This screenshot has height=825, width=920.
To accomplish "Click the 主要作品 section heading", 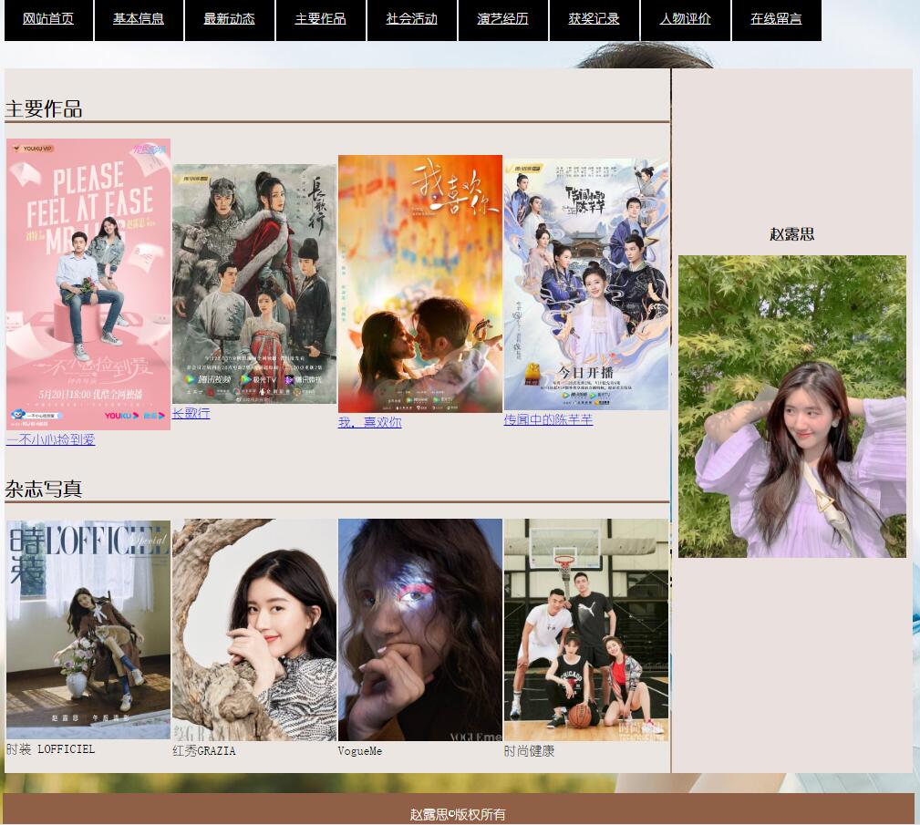I will click(44, 108).
